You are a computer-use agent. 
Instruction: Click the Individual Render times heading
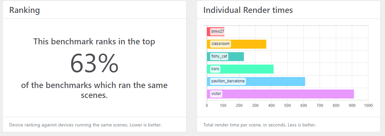(248, 10)
